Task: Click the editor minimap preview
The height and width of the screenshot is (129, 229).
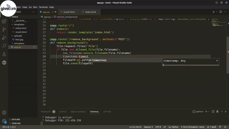Action: point(219,22)
